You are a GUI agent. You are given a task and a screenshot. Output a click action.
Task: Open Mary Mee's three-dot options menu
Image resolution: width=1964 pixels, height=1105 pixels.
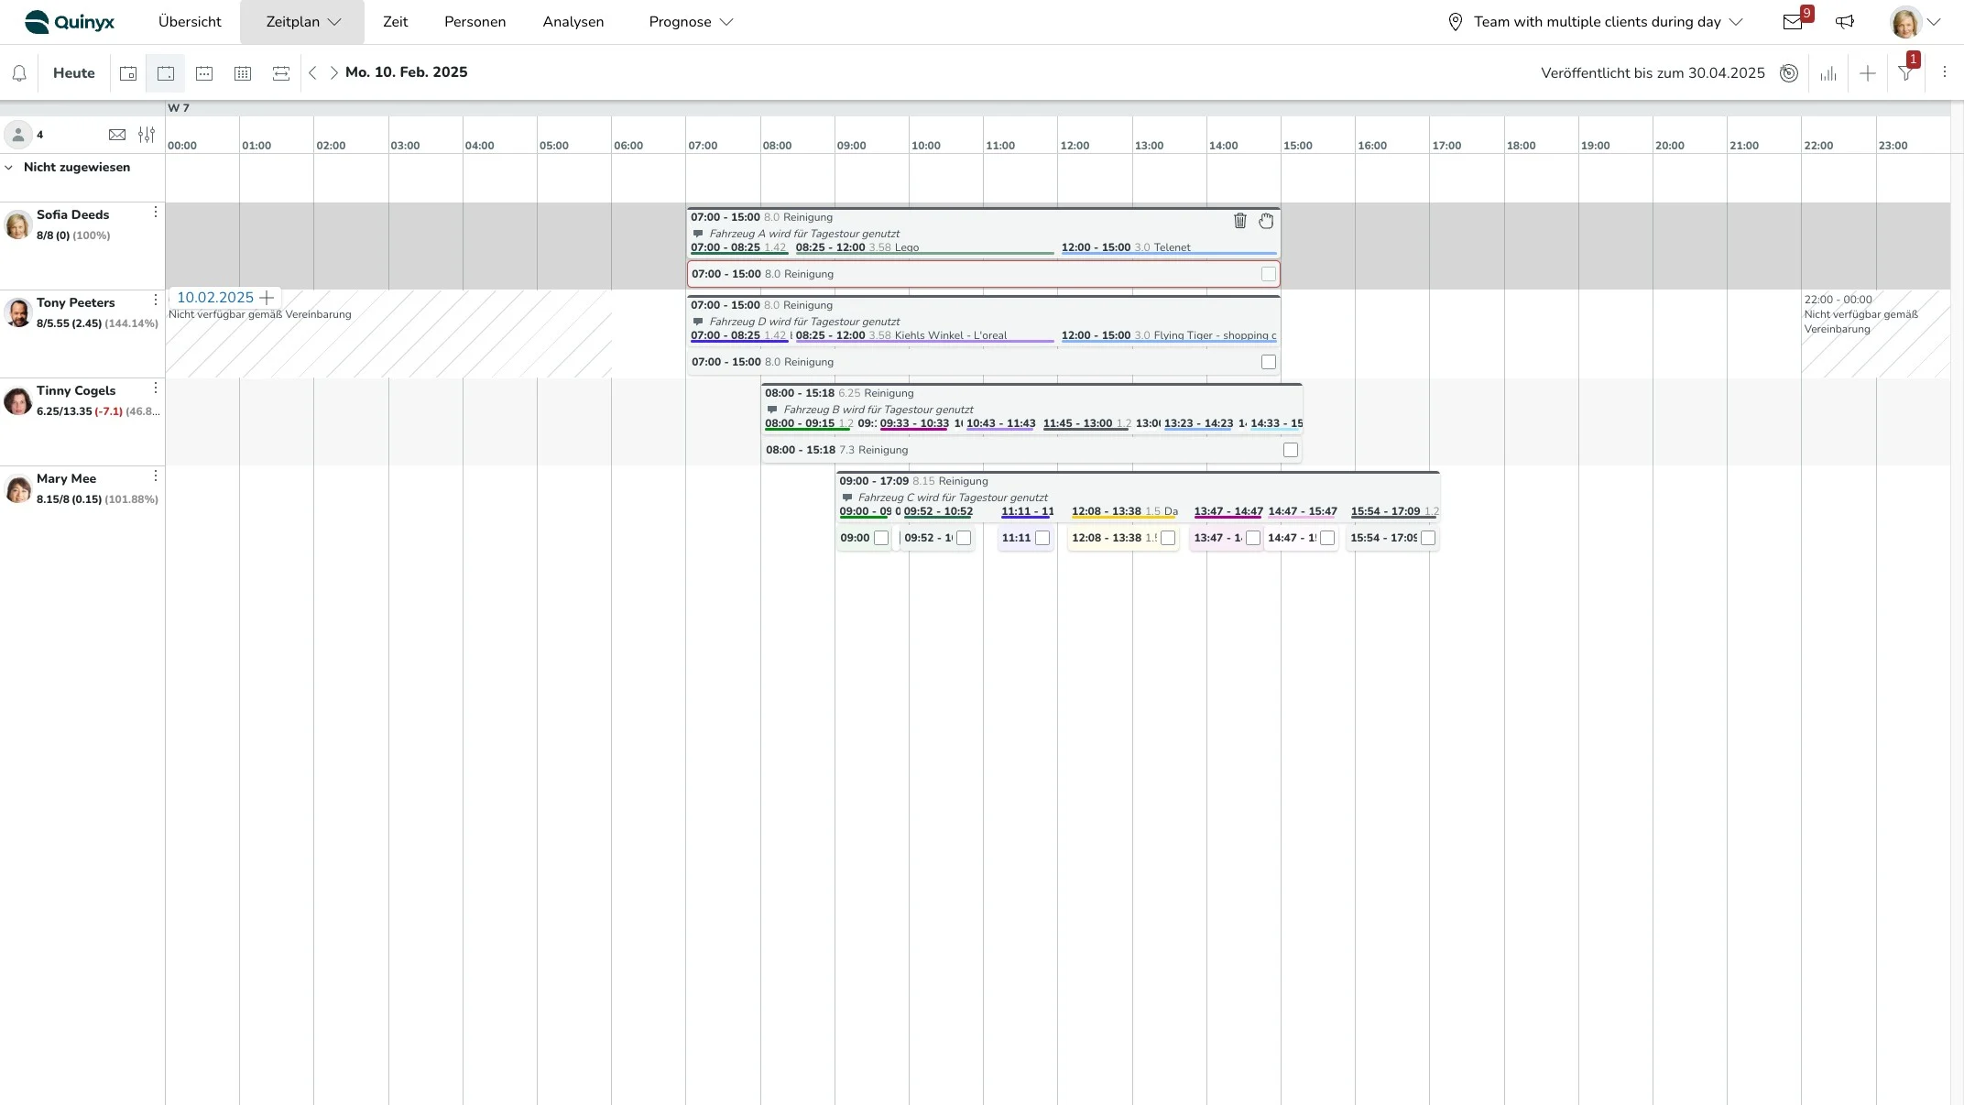156,476
